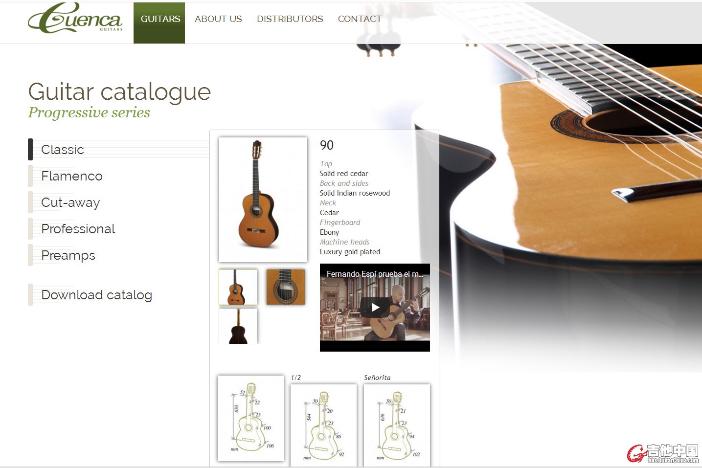Select the guitar back view thumbnail
Viewport: 702px width, 468px height.
[238, 326]
